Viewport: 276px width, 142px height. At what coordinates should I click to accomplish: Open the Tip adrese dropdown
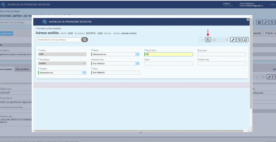pyautogui.click(x=84, y=63)
